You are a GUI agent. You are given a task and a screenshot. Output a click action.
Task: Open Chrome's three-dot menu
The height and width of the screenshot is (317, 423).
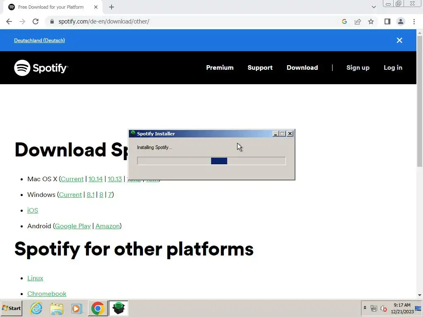(x=414, y=21)
